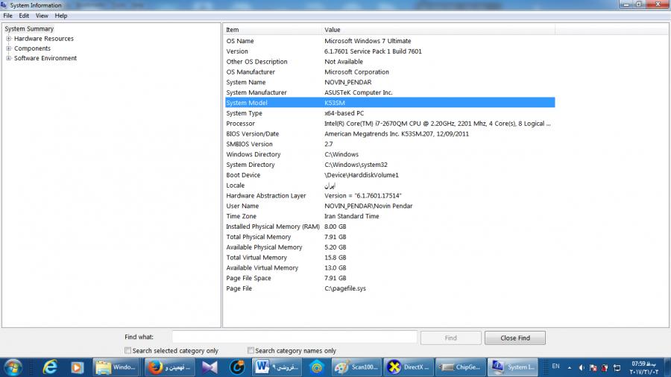Select the BIOS Version/Date row

coord(390,134)
